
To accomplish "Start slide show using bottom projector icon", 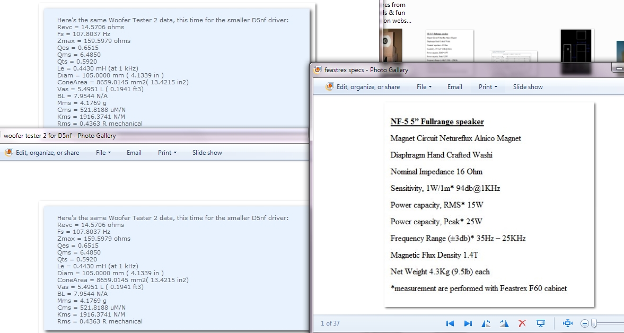I will [x=540, y=323].
